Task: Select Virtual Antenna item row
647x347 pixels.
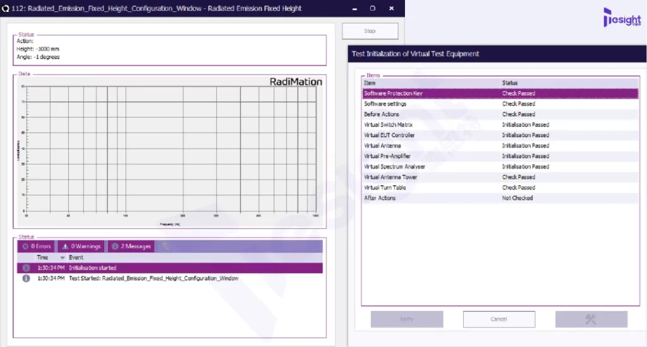Action: (x=500, y=145)
